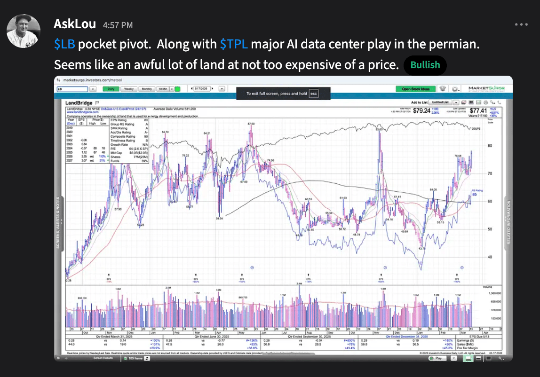Open the Screen Results tab

(x=103, y=358)
